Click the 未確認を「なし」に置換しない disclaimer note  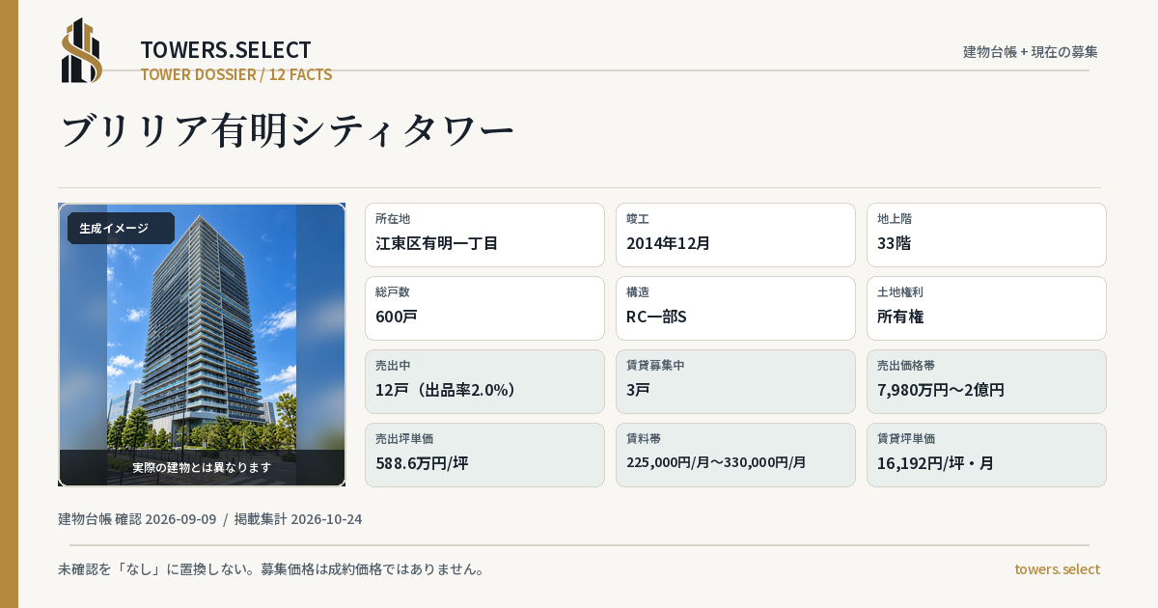point(271,569)
